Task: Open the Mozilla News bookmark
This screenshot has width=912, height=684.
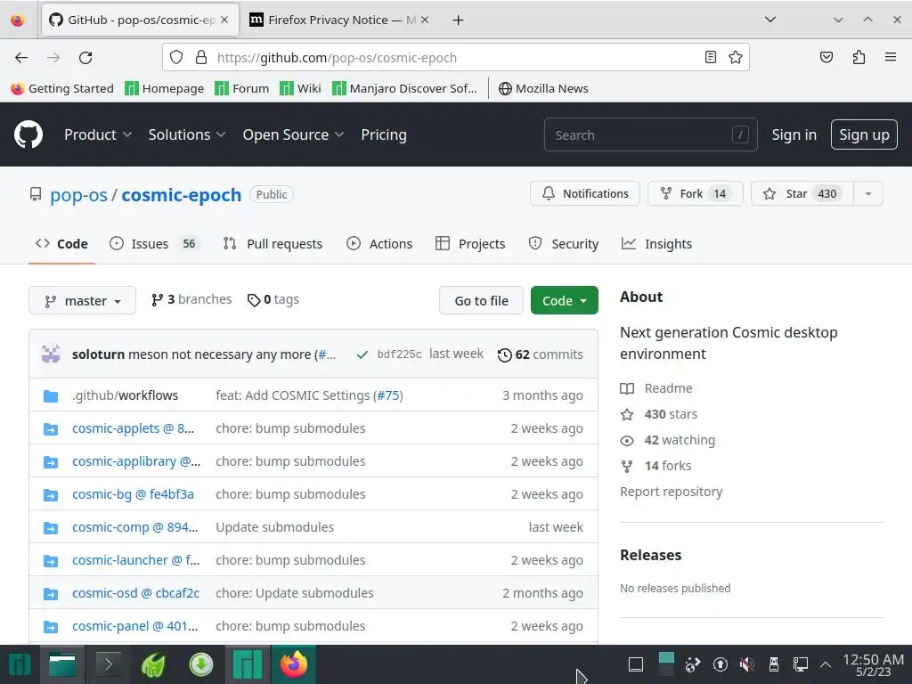Action: (x=543, y=88)
